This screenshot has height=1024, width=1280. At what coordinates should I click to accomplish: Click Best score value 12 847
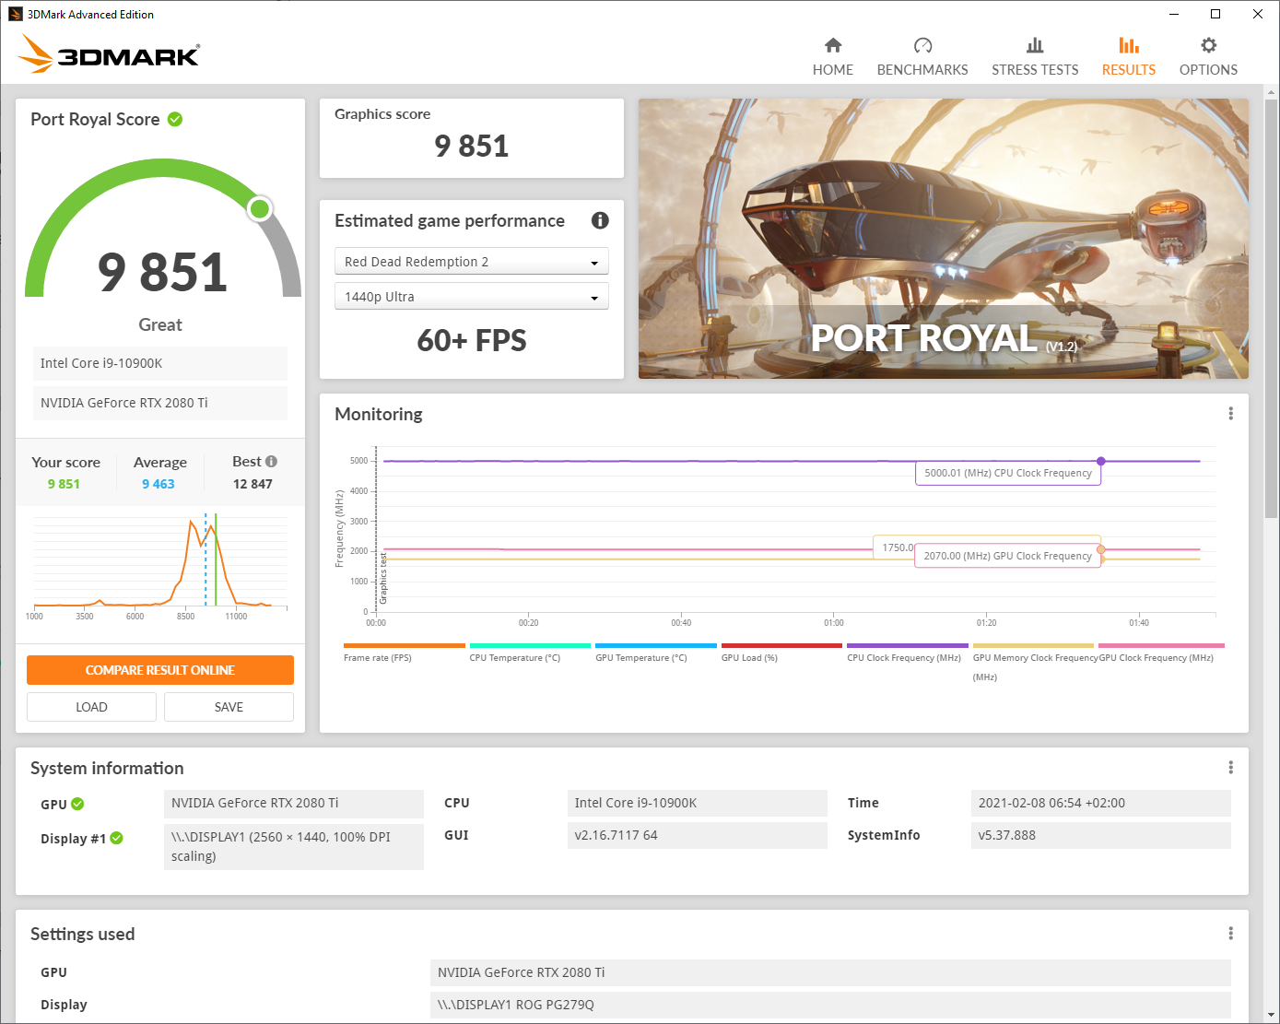252,484
